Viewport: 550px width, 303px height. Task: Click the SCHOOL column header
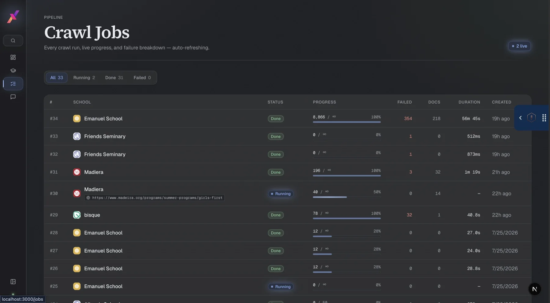pos(82,102)
